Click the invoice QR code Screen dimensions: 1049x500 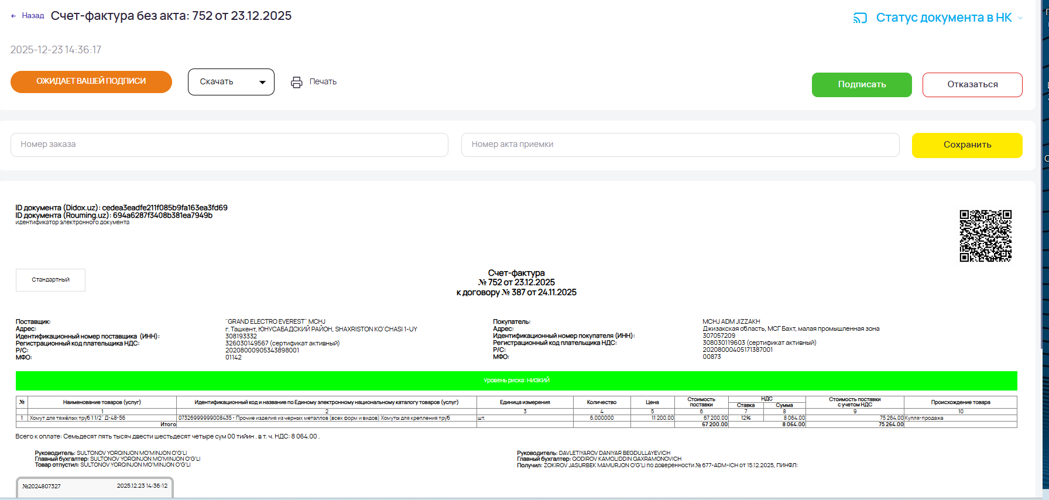point(986,236)
